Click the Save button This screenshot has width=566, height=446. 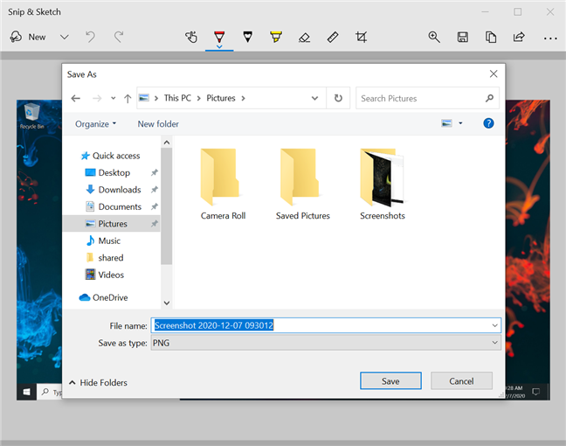point(390,381)
